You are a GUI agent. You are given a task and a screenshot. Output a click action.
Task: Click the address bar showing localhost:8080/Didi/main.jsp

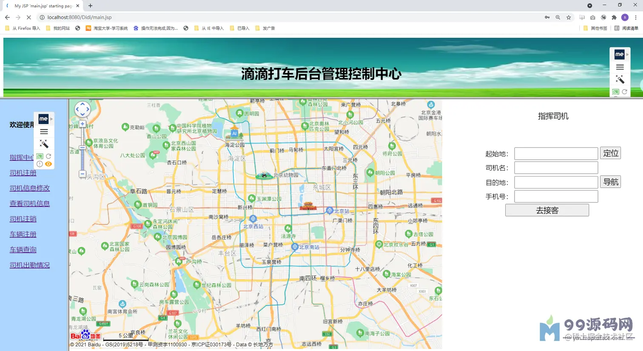(x=80, y=17)
